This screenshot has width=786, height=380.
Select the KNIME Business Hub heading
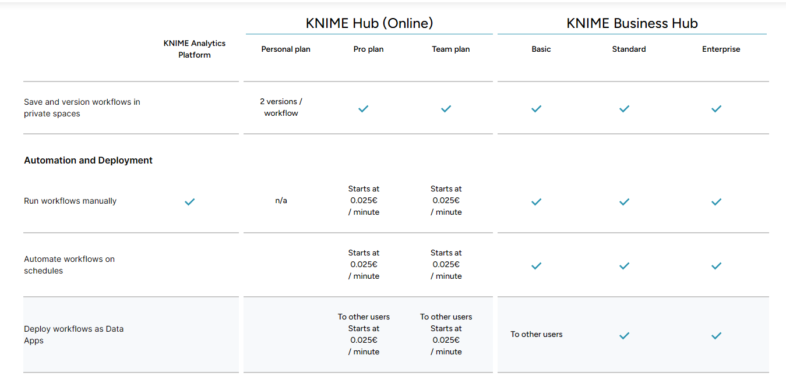(632, 23)
